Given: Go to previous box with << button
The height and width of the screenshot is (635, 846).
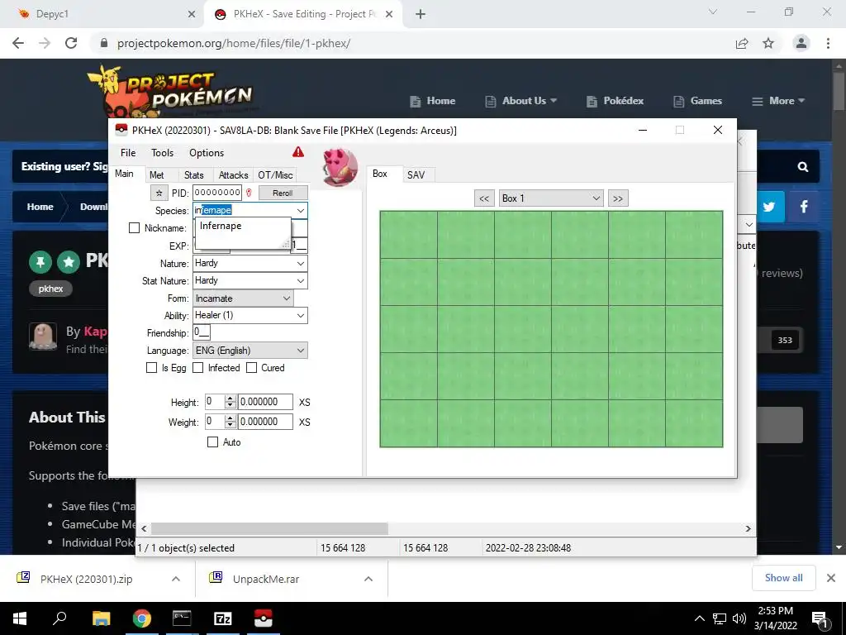Looking at the screenshot, I should click(x=484, y=198).
